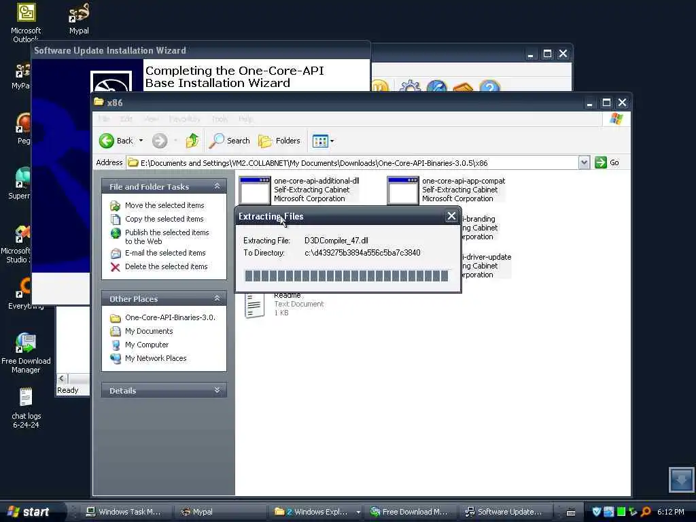The image size is (696, 522).
Task: Open the View menu in x86 window
Action: point(151,119)
